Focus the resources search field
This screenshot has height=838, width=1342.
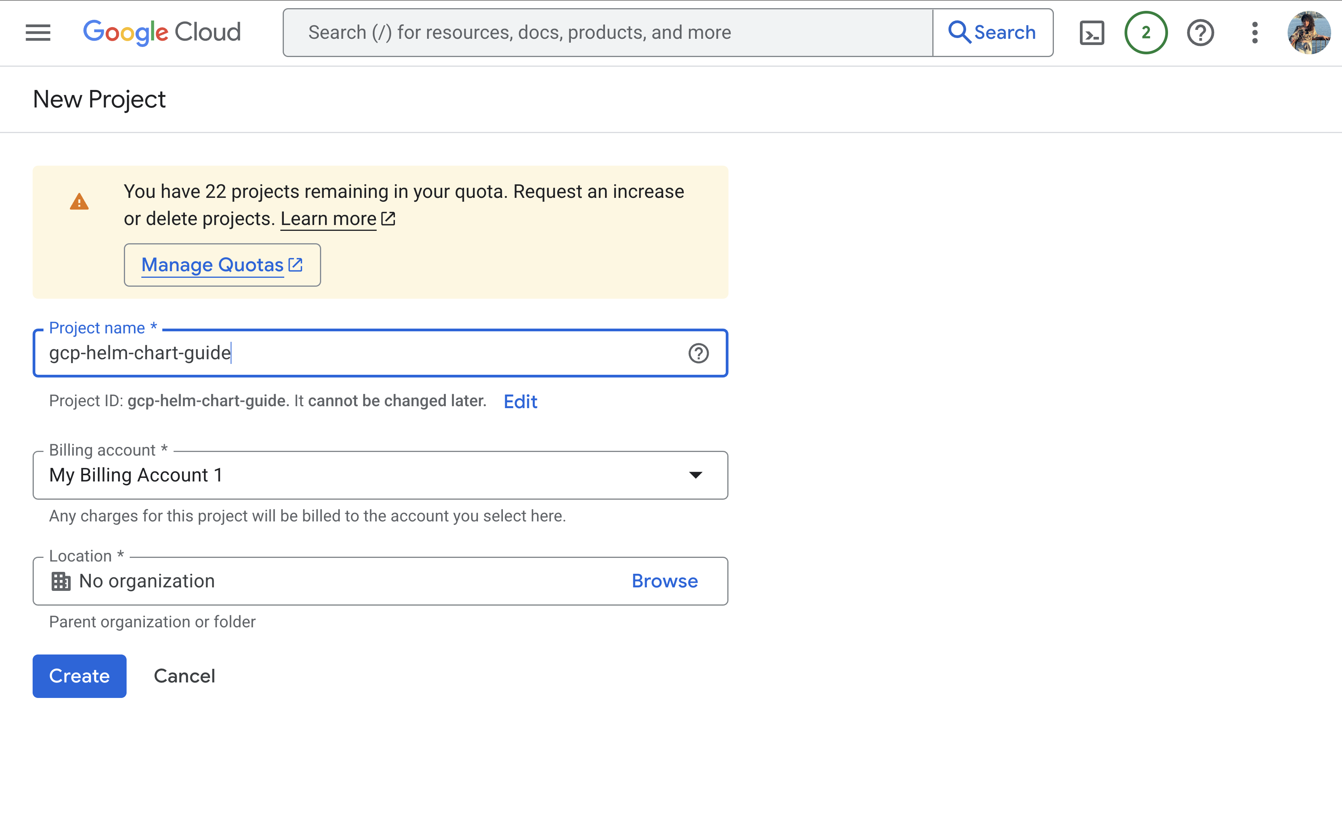coord(607,33)
